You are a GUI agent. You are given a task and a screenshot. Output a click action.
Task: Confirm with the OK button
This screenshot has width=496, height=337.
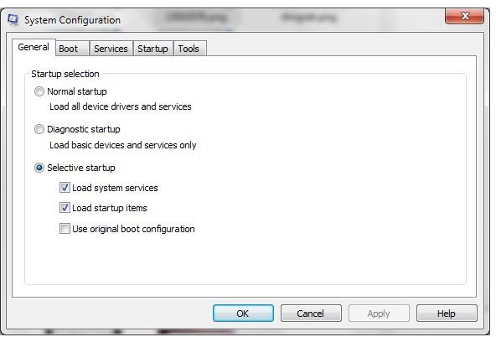(243, 314)
